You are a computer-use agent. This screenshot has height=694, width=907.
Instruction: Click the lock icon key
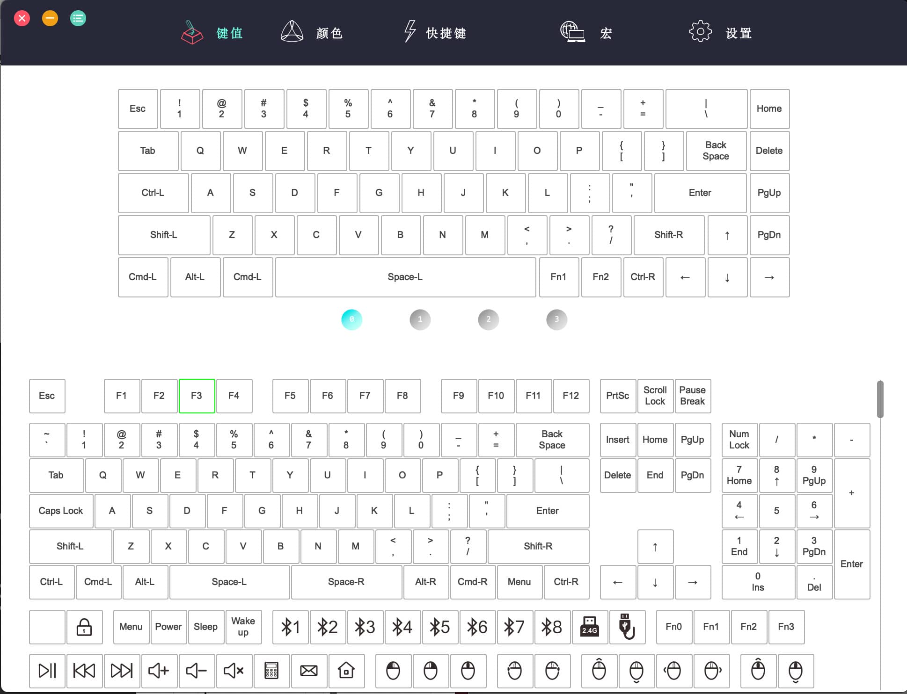point(84,627)
